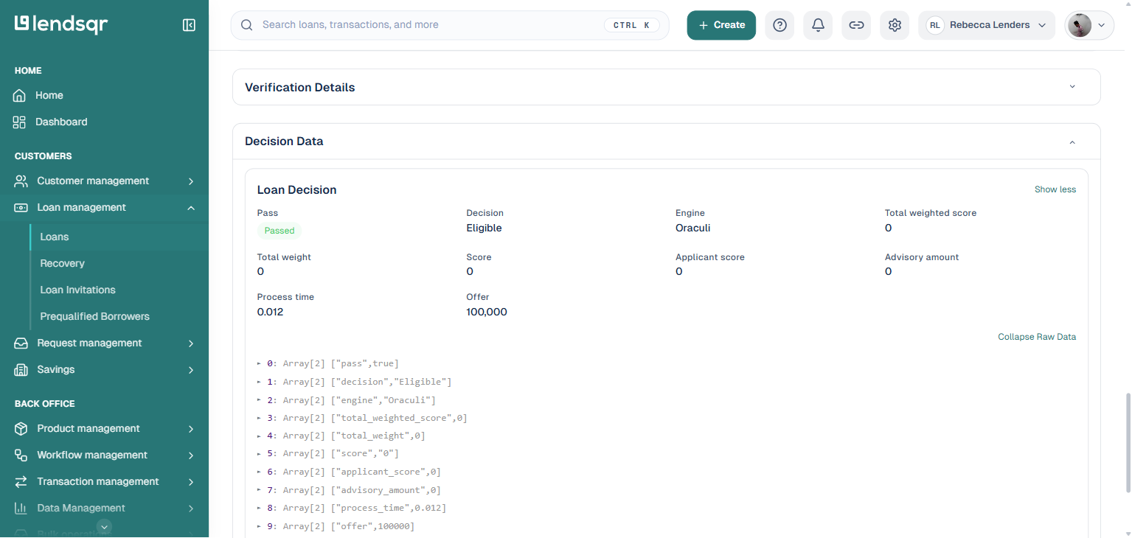The width and height of the screenshot is (1132, 538).
Task: Expand Savings submenu chevron
Action: 191,370
